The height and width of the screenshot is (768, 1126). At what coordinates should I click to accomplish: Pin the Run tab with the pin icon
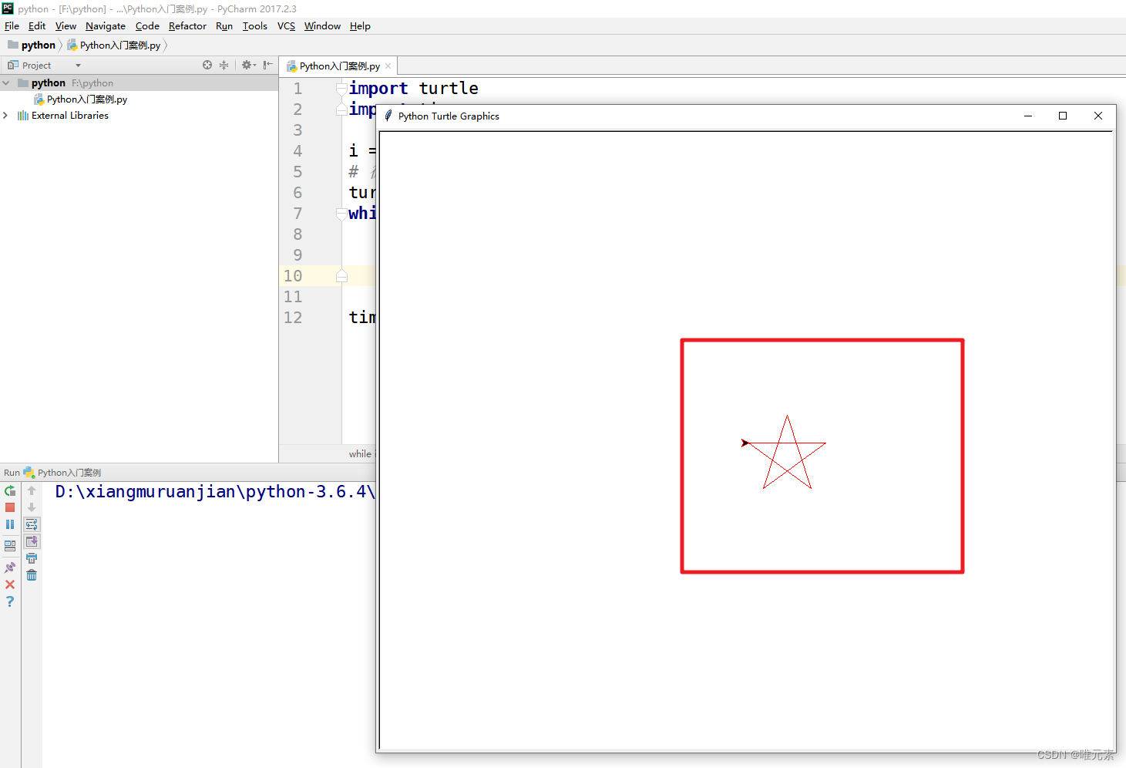click(10, 568)
